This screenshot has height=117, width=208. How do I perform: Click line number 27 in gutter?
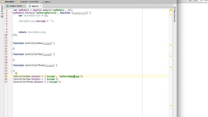coord(6,82)
